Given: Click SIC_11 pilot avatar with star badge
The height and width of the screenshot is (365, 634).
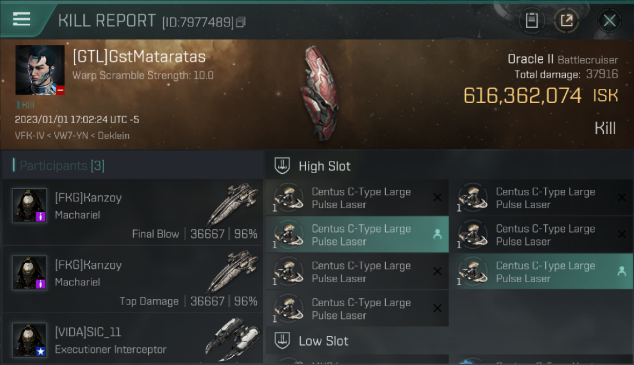Looking at the screenshot, I should [x=29, y=340].
